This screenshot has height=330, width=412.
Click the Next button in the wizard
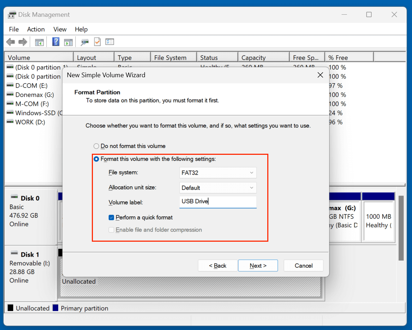[258, 266]
